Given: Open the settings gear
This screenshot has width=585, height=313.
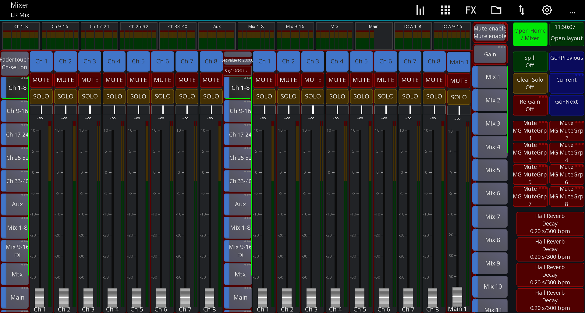Looking at the screenshot, I should point(547,10).
